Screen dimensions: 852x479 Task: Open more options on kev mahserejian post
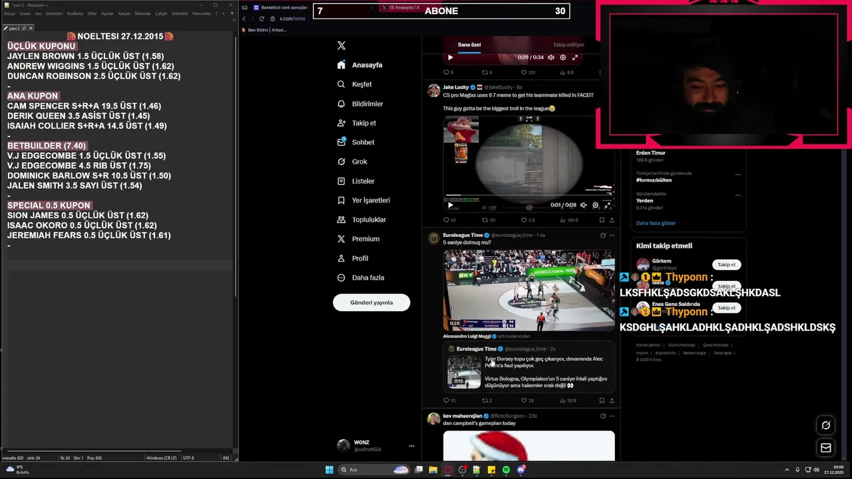[612, 416]
